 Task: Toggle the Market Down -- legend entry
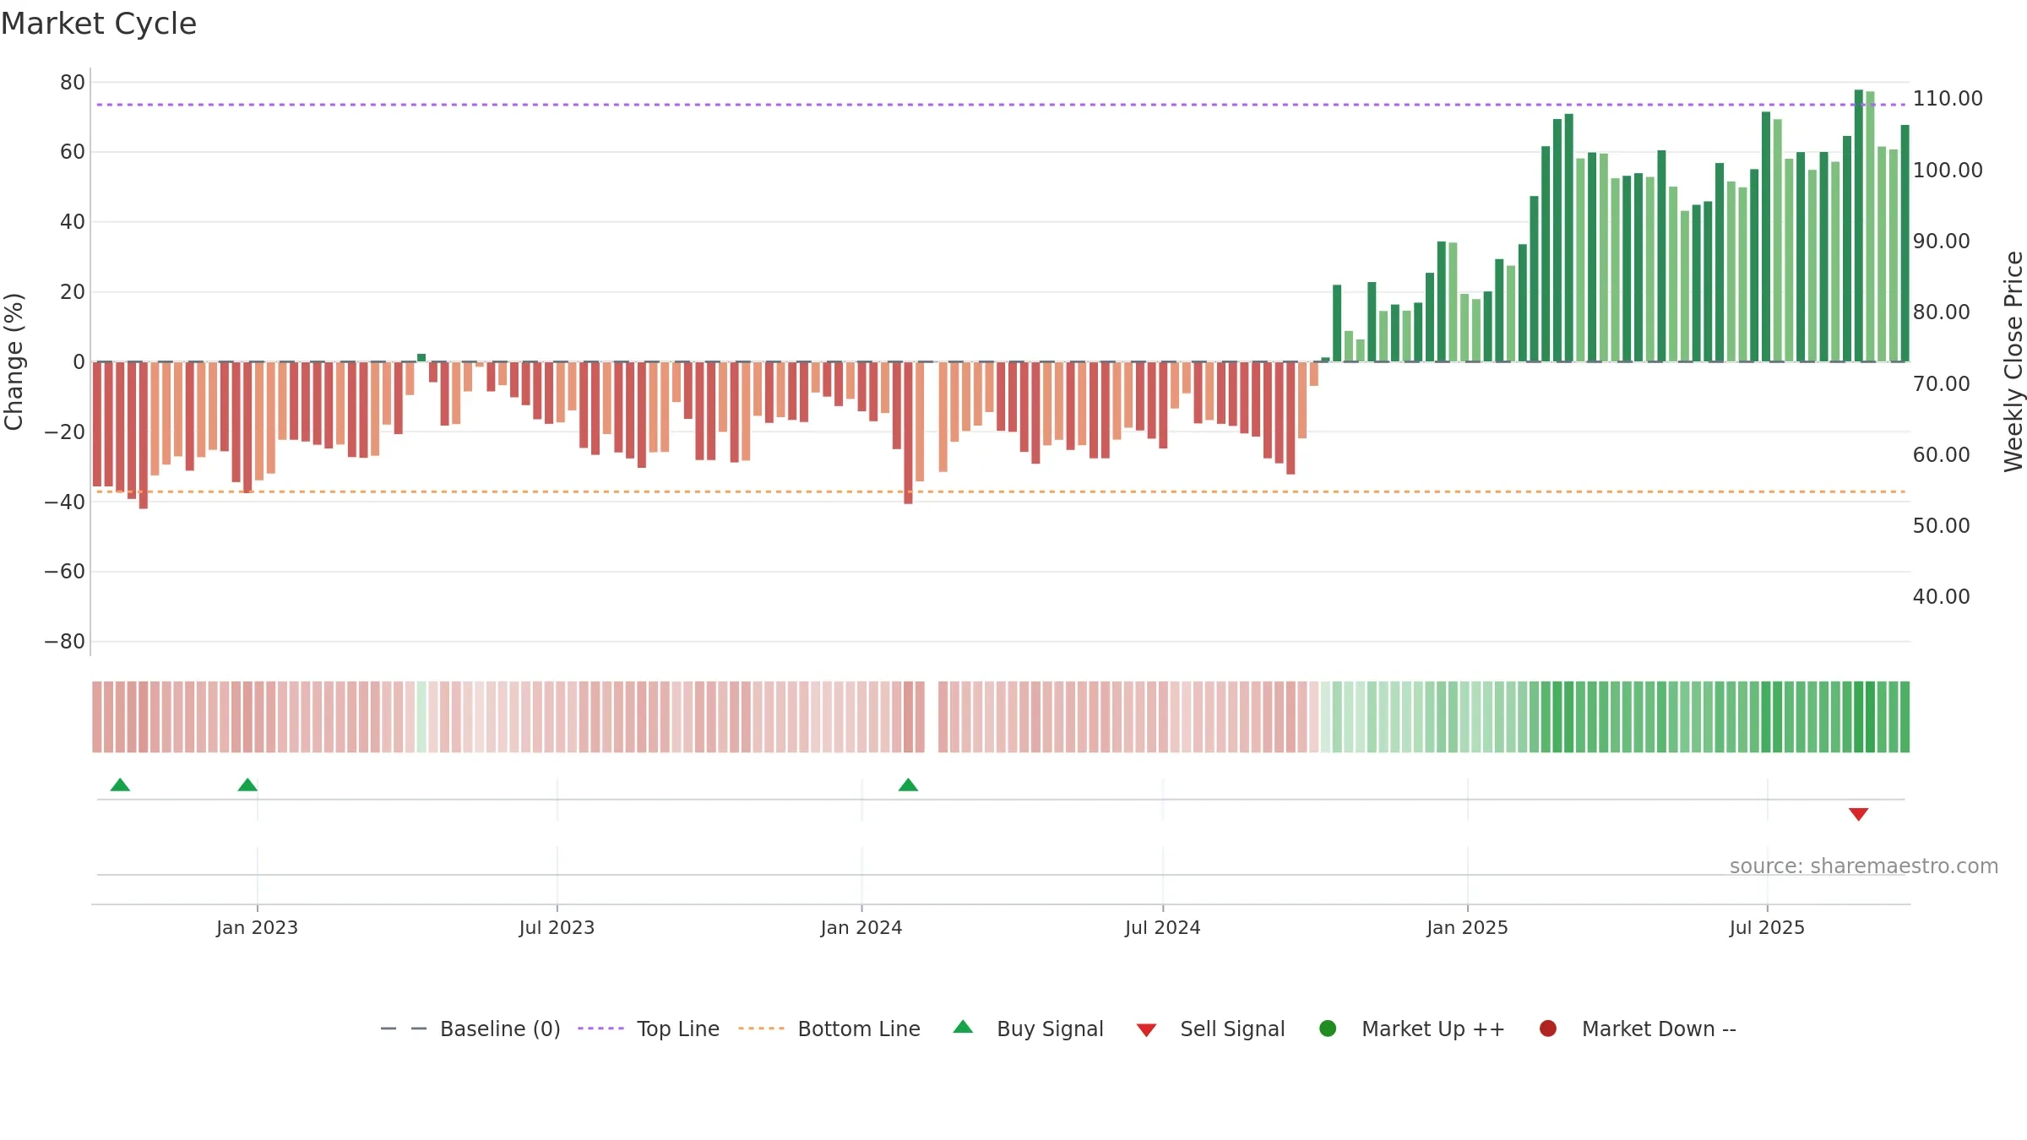pos(1637,1029)
